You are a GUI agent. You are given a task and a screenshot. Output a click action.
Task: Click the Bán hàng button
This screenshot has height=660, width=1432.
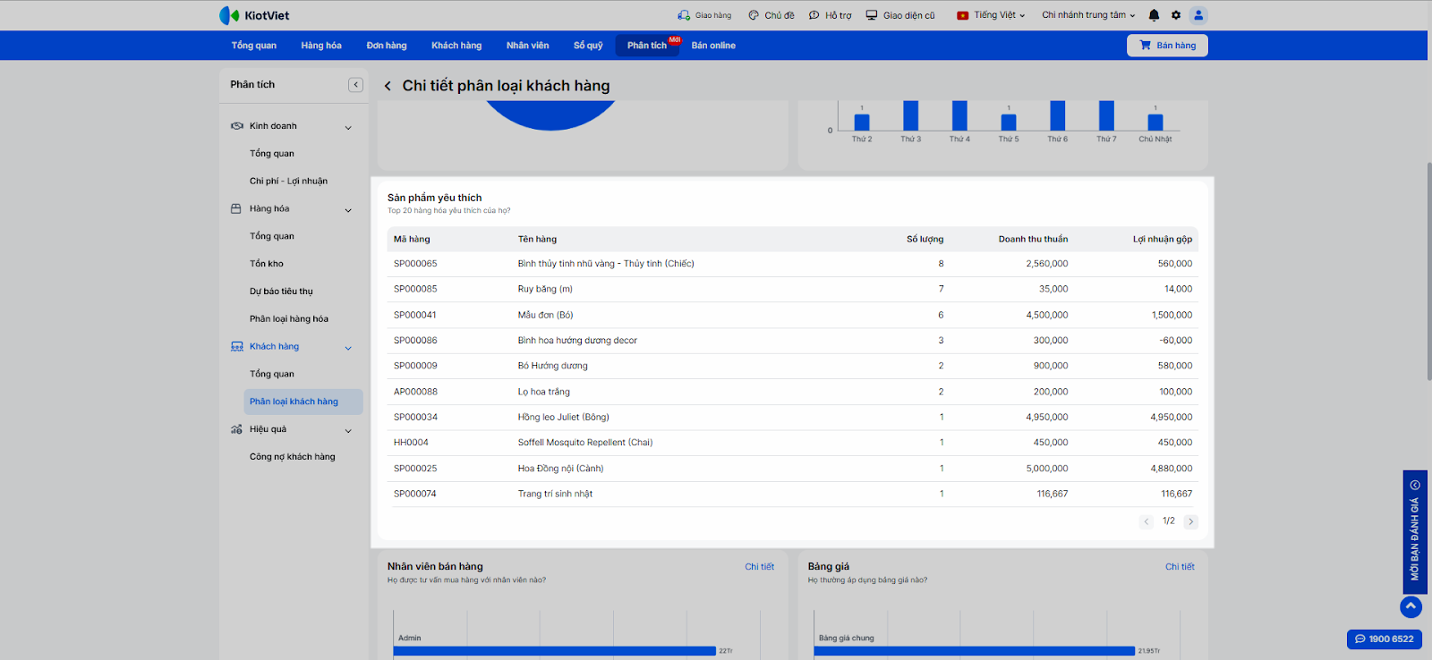pyautogui.click(x=1167, y=46)
